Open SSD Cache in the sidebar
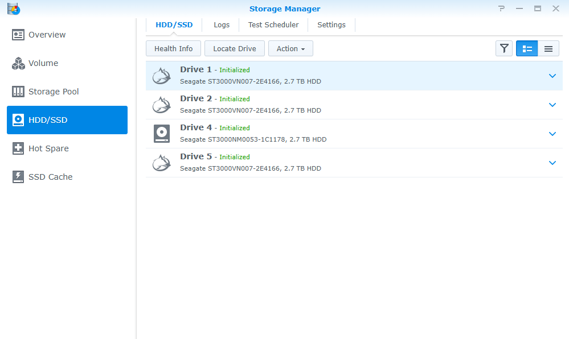 click(67, 177)
